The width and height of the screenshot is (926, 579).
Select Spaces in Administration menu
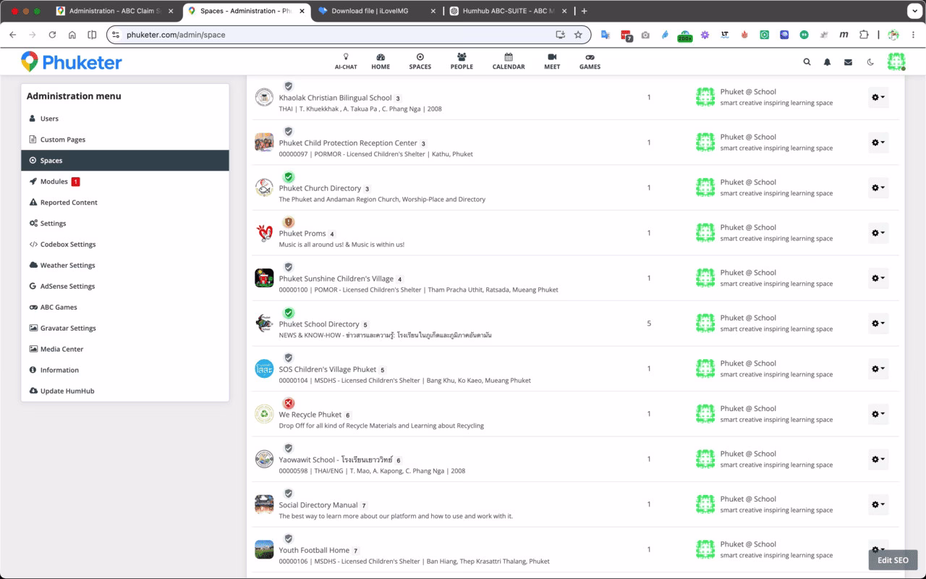pyautogui.click(x=125, y=161)
